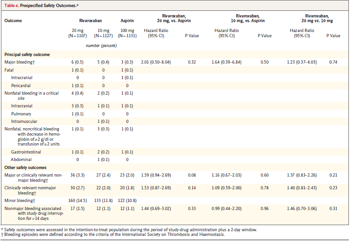Select hazard ratio 2.01 (0.50–8.04)
Viewport: 355px width, 243px height.
click(156, 62)
